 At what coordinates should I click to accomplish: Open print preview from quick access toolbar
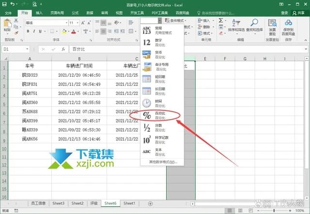coord(34,4)
